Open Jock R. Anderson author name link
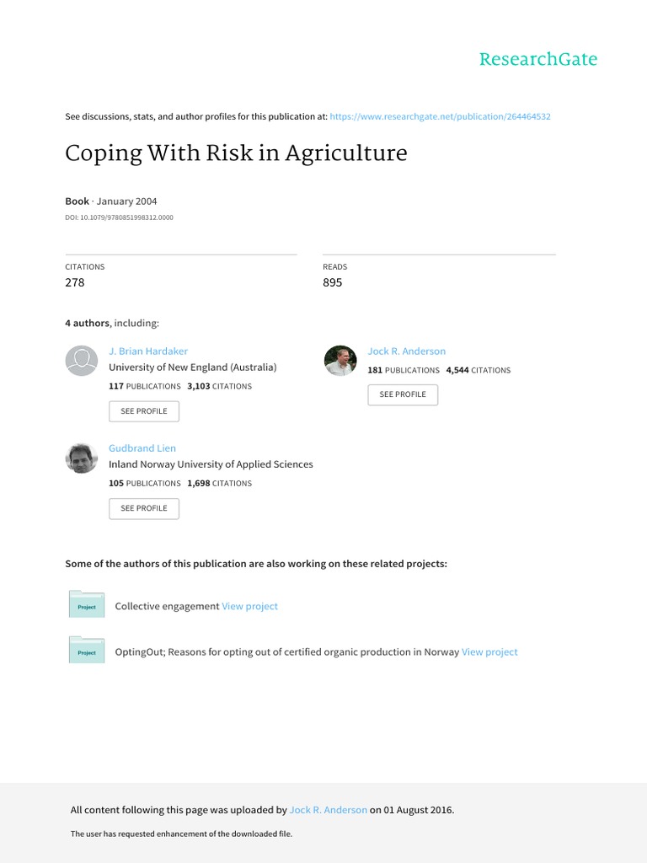 (406, 351)
